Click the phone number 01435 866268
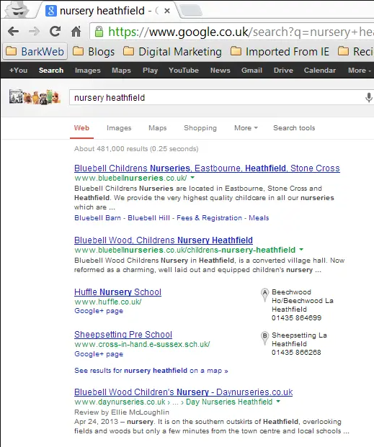Viewport: 374px width, 447px height. [x=296, y=353]
